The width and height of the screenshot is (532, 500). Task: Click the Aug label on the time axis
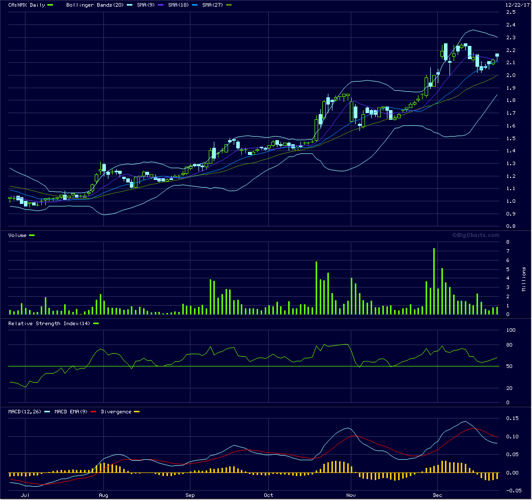click(x=103, y=495)
